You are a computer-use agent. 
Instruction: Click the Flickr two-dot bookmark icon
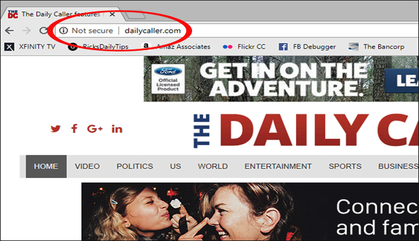point(228,47)
